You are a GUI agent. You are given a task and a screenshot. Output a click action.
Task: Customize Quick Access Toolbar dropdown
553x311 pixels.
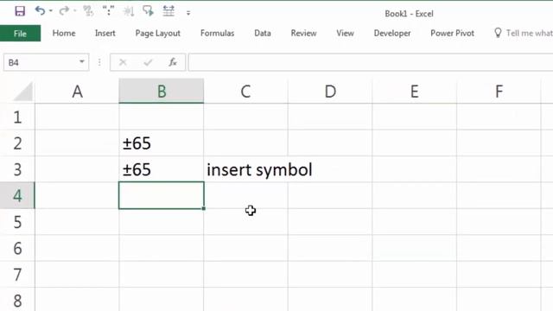pos(188,13)
